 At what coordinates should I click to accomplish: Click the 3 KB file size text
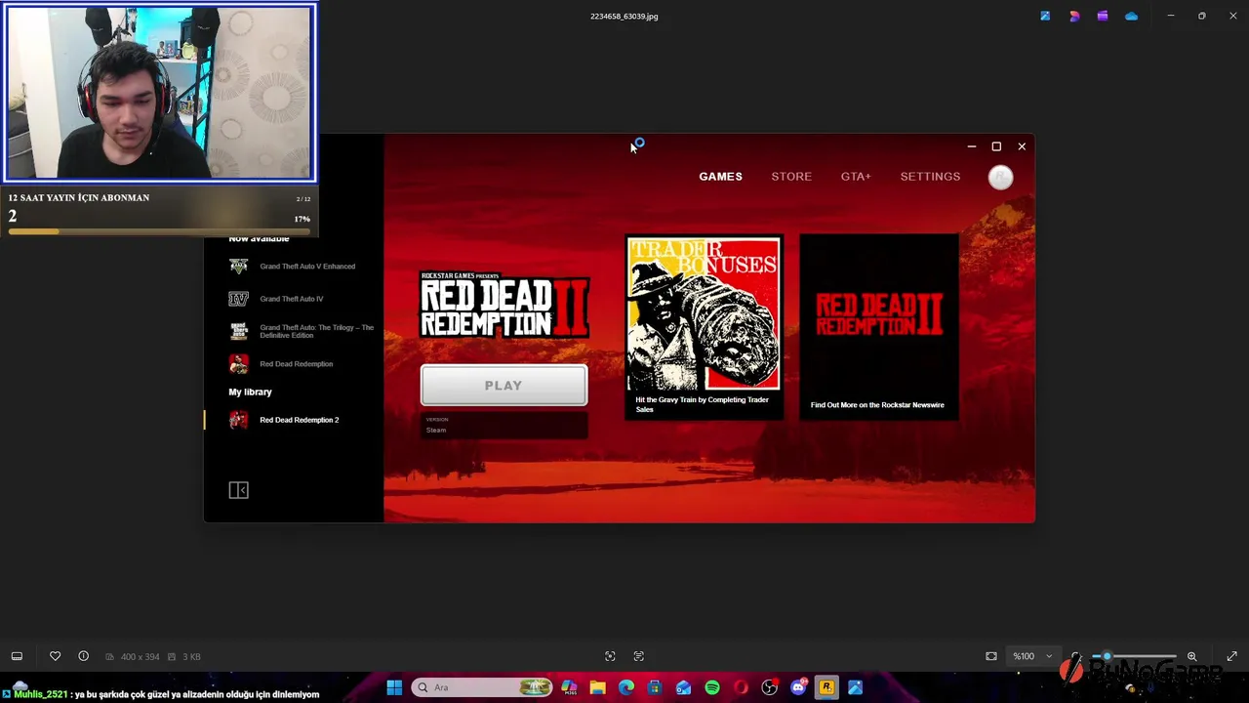[190, 657]
